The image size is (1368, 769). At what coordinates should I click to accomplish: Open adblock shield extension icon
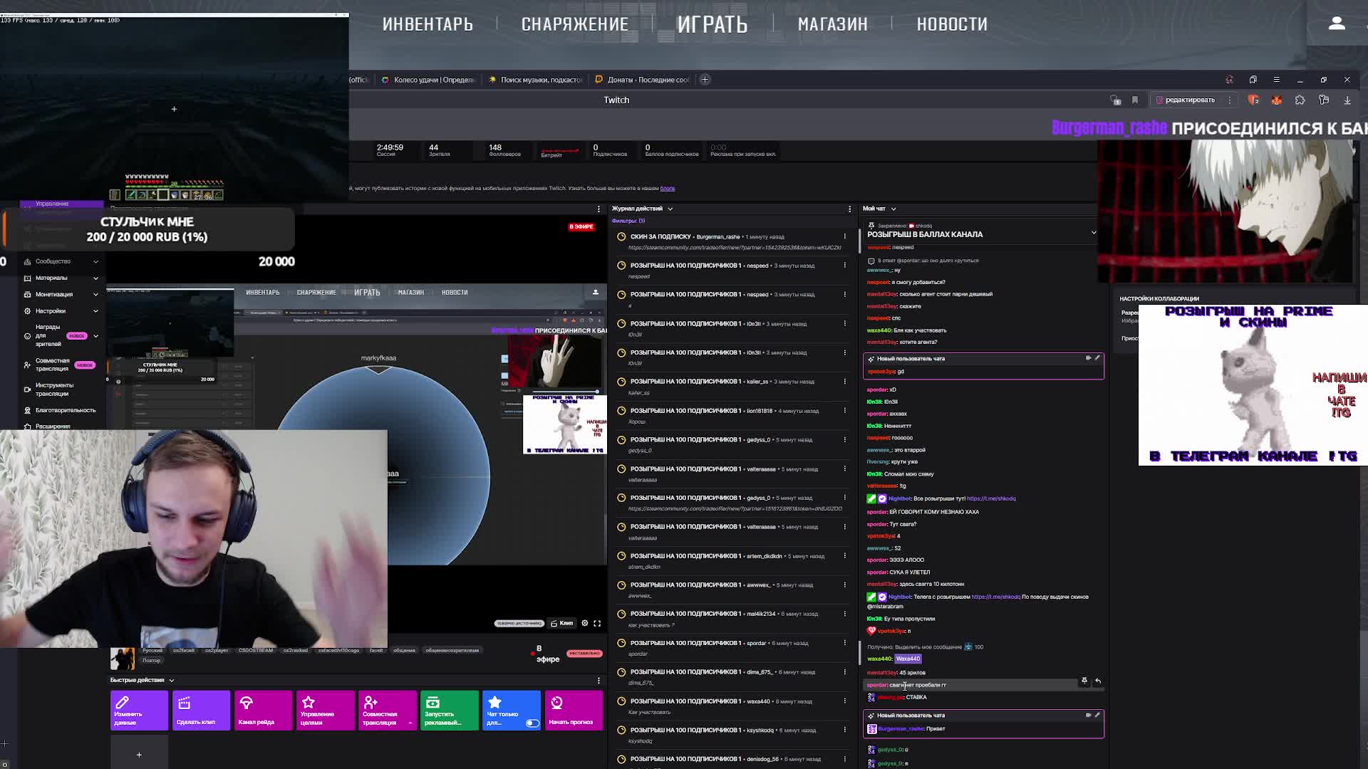[x=1253, y=100]
